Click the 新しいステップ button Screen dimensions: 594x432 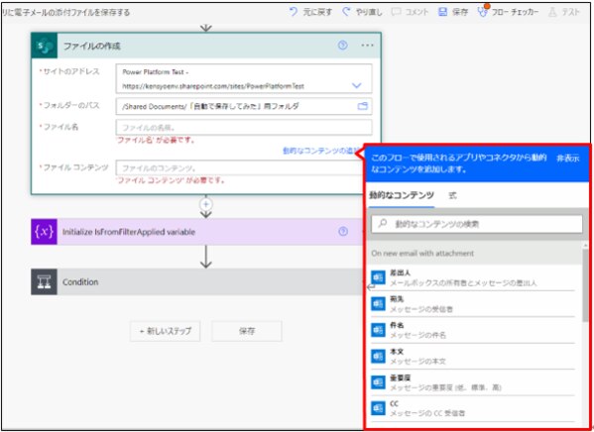pyautogui.click(x=166, y=331)
